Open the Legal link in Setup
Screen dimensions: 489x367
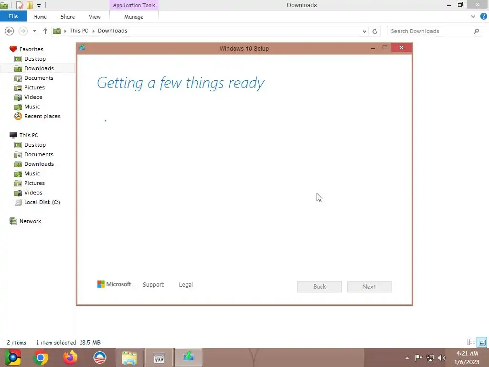click(186, 285)
